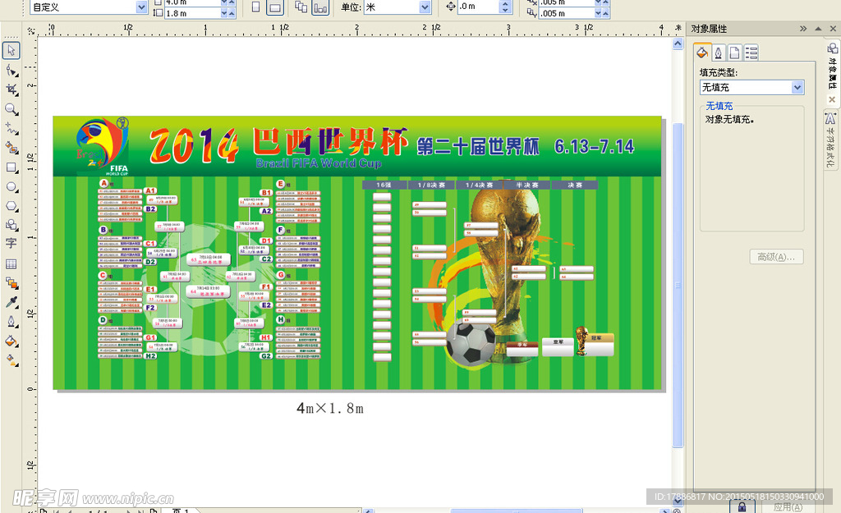Image resolution: width=841 pixels, height=513 pixels.
Task: Select the 对象属性 vertical side tab
Action: pos(832,67)
